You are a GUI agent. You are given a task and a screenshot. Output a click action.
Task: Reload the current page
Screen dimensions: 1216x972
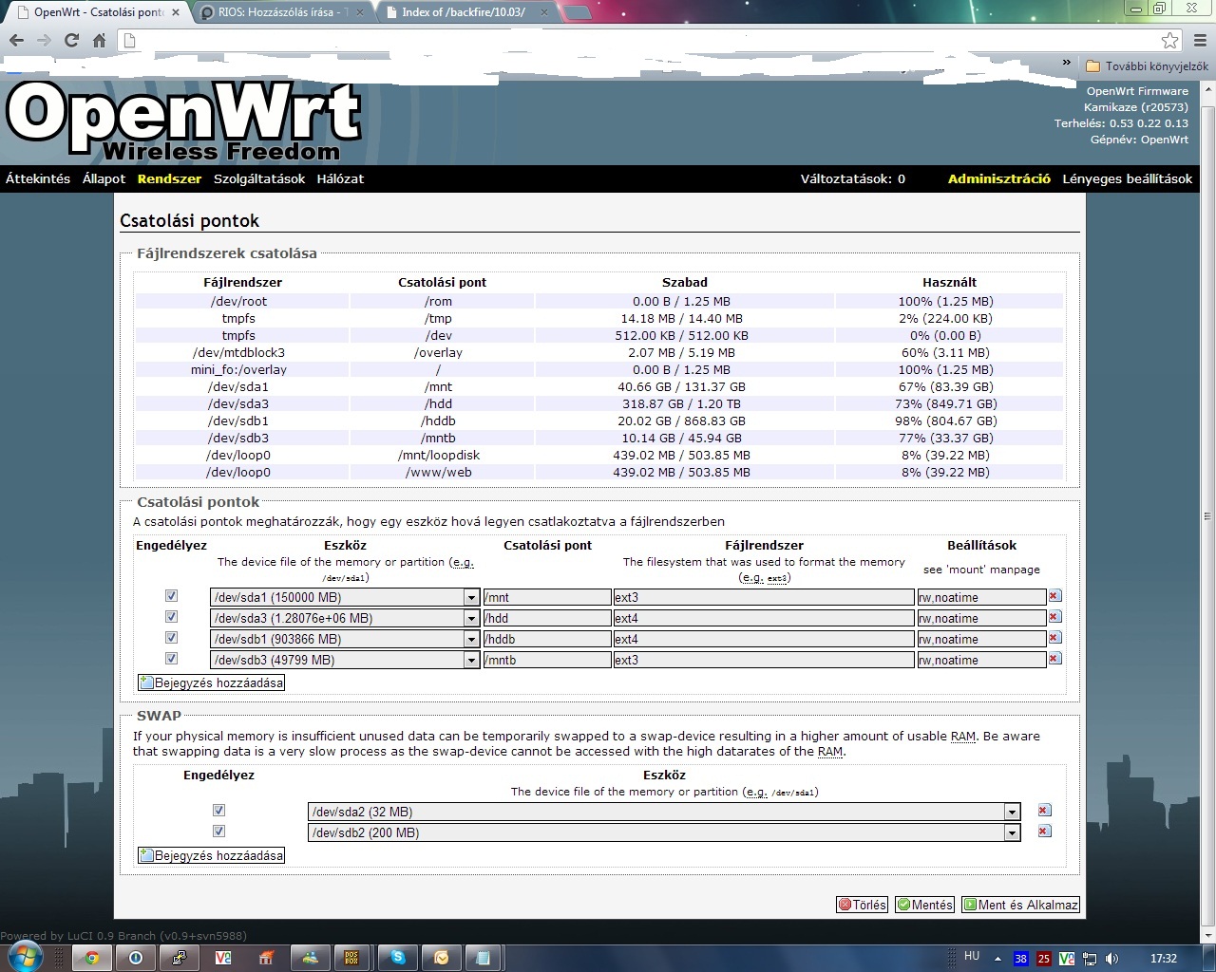pyautogui.click(x=71, y=40)
